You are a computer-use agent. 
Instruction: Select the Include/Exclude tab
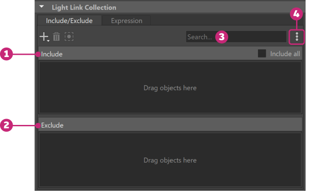pyautogui.click(x=69, y=21)
